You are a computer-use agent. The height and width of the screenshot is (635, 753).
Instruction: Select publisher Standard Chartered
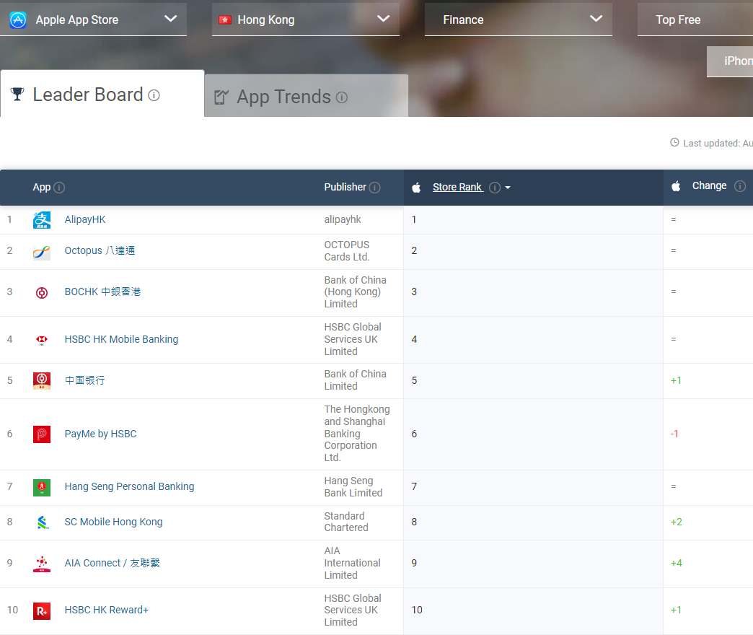tap(346, 522)
